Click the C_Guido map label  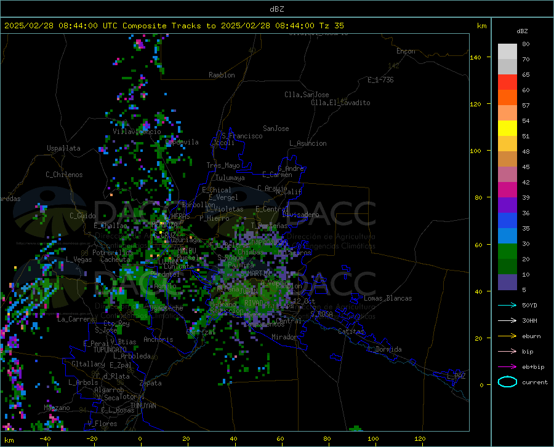point(82,216)
